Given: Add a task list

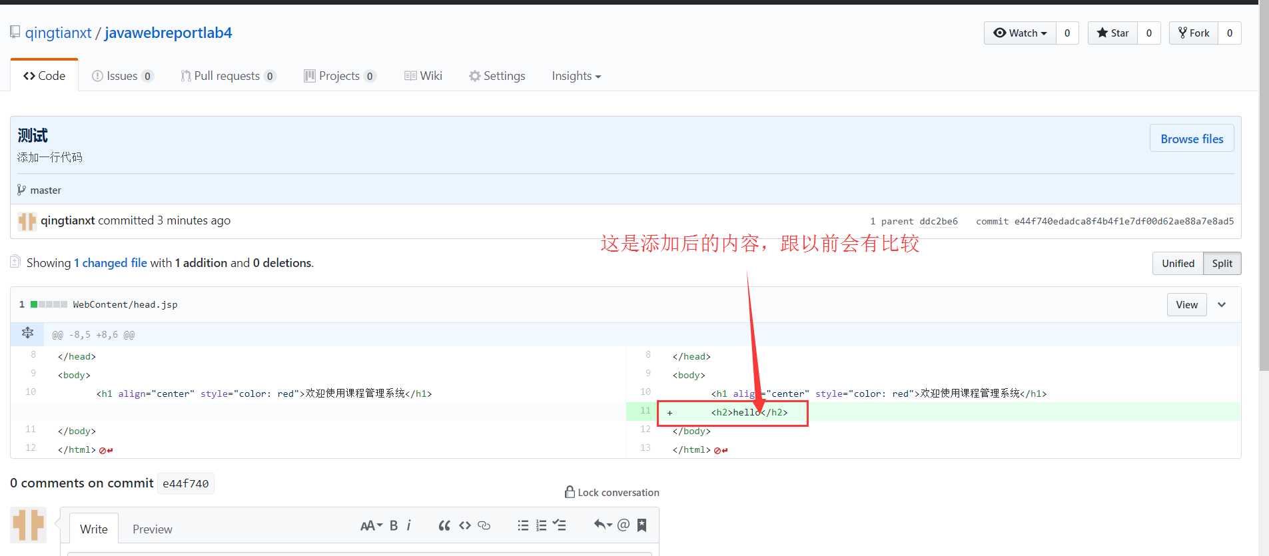Looking at the screenshot, I should (x=560, y=525).
